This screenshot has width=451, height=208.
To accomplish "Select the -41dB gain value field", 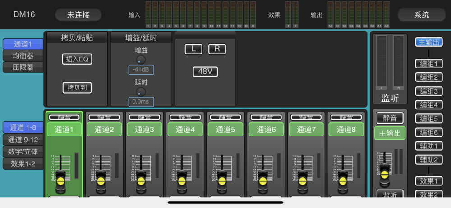I will pos(141,70).
